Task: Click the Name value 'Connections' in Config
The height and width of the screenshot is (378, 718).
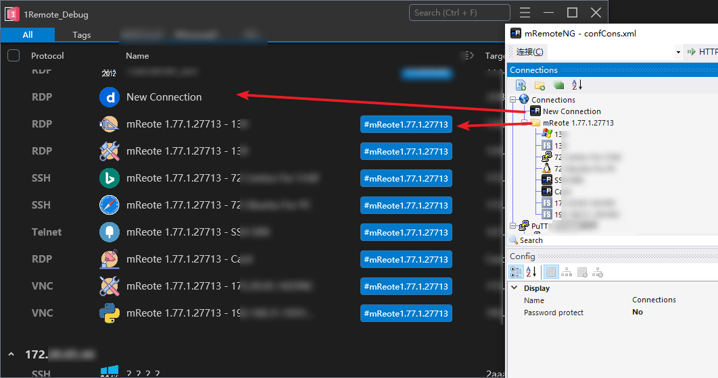Action: pyautogui.click(x=654, y=300)
